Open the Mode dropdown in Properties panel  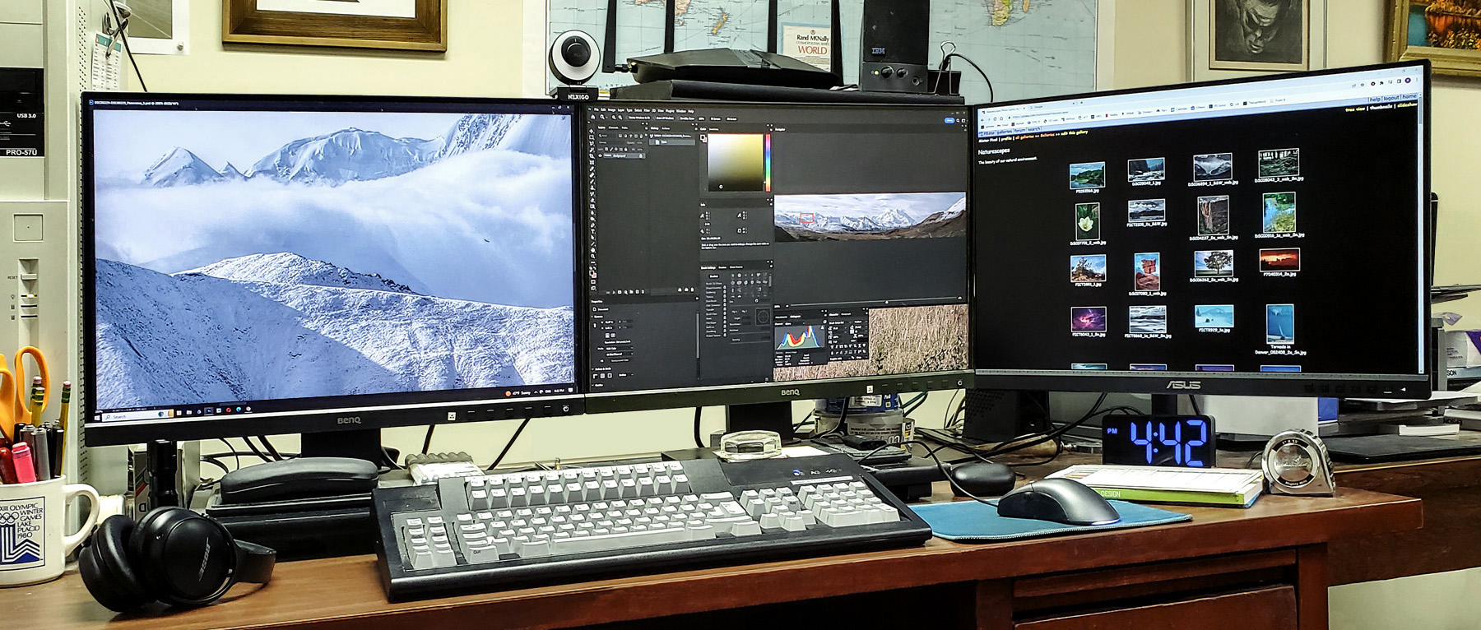pyautogui.click(x=620, y=349)
